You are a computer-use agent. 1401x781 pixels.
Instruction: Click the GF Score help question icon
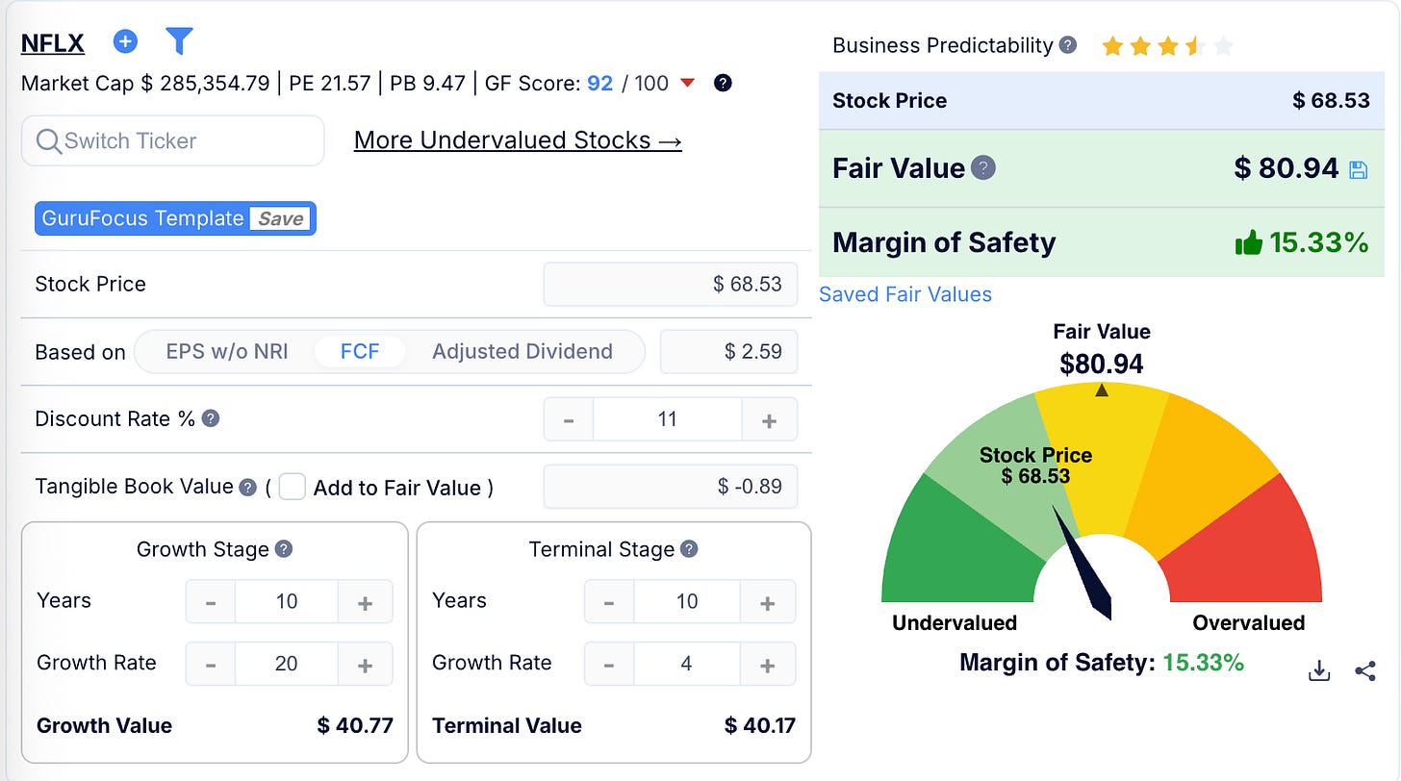point(724,83)
